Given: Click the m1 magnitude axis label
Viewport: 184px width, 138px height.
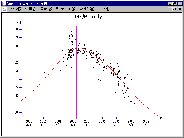Looking at the screenshot, I should tap(19, 22).
